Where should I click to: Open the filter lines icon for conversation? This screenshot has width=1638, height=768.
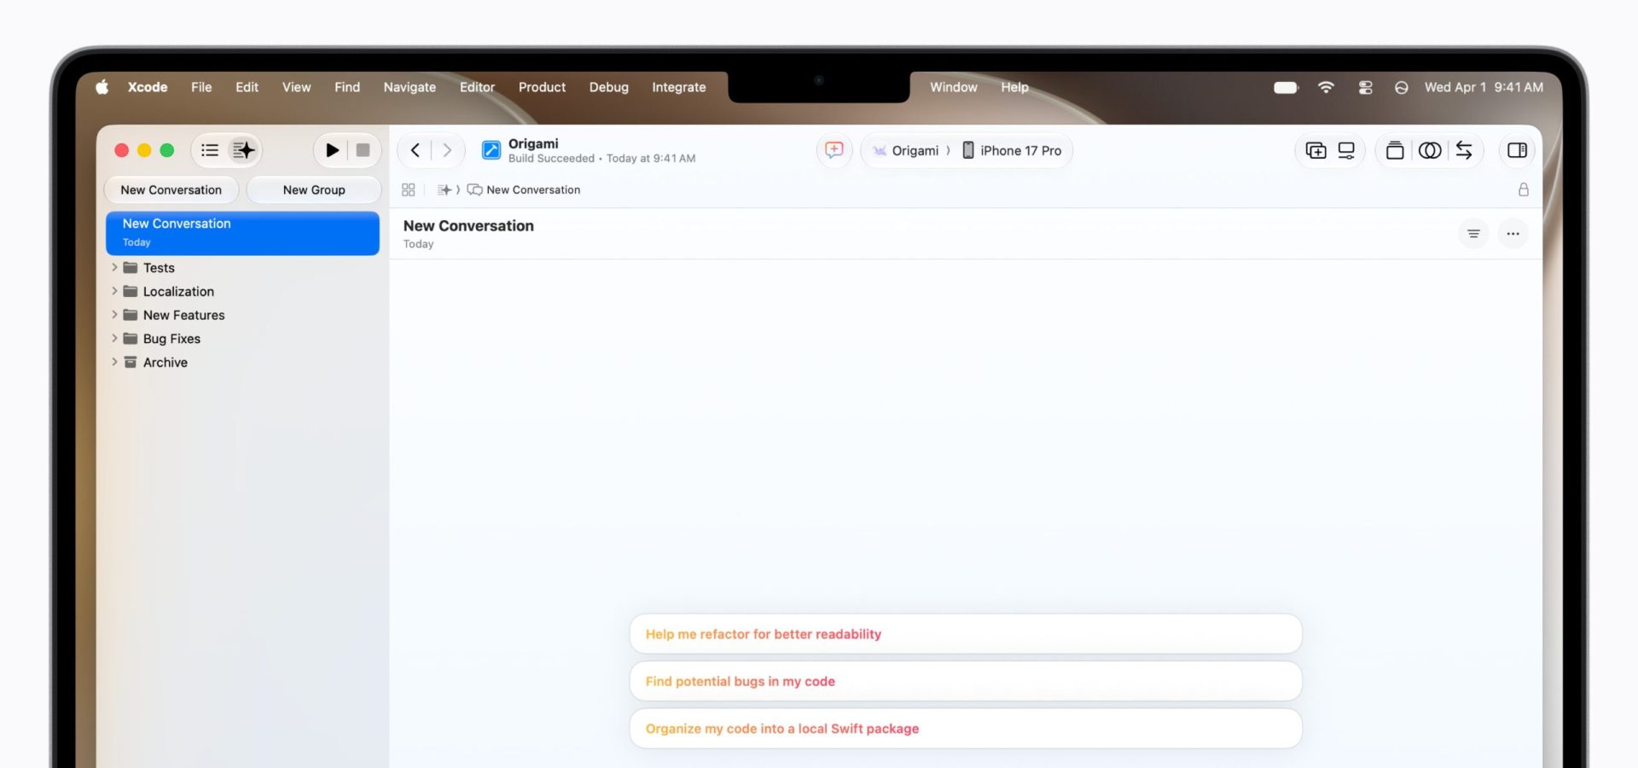[1473, 233]
